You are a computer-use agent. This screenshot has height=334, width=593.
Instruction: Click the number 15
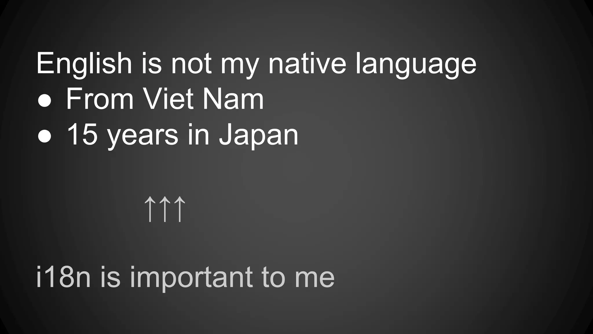[x=82, y=134]
